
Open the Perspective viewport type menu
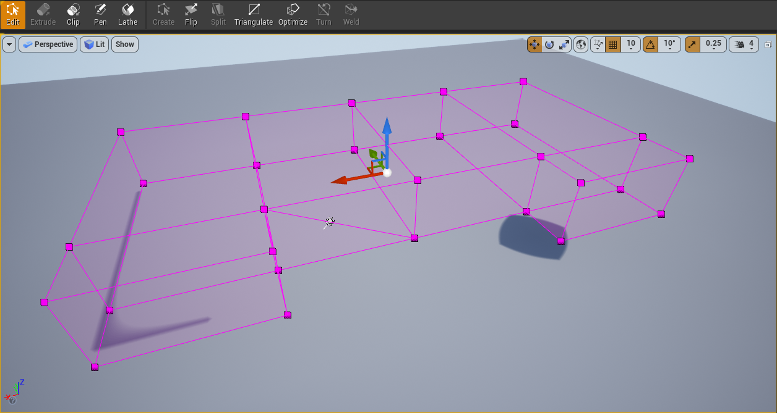coord(48,44)
